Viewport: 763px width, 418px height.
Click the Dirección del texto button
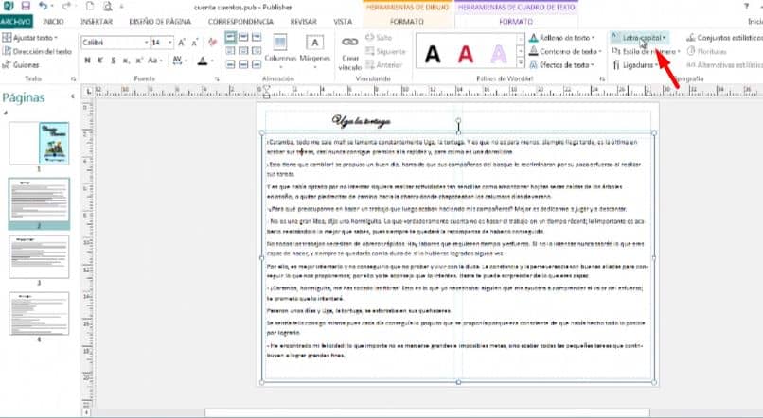tap(36, 51)
